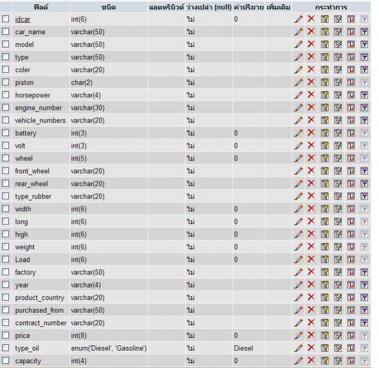Edit the Load field with pencil icon
Image resolution: width=379 pixels, height=368 pixels.
pyautogui.click(x=298, y=260)
